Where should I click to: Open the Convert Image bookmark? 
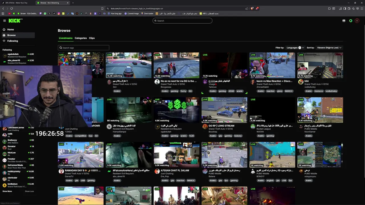[131, 13]
